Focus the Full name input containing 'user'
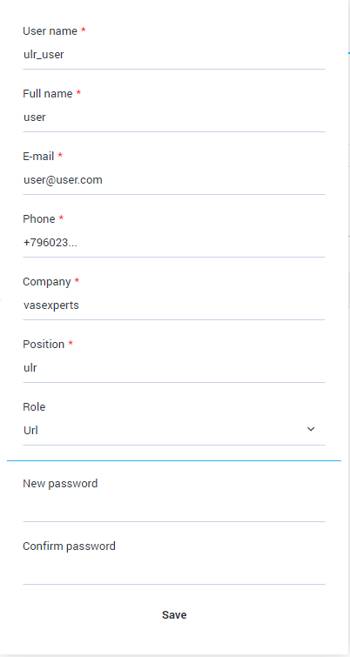 click(x=174, y=117)
